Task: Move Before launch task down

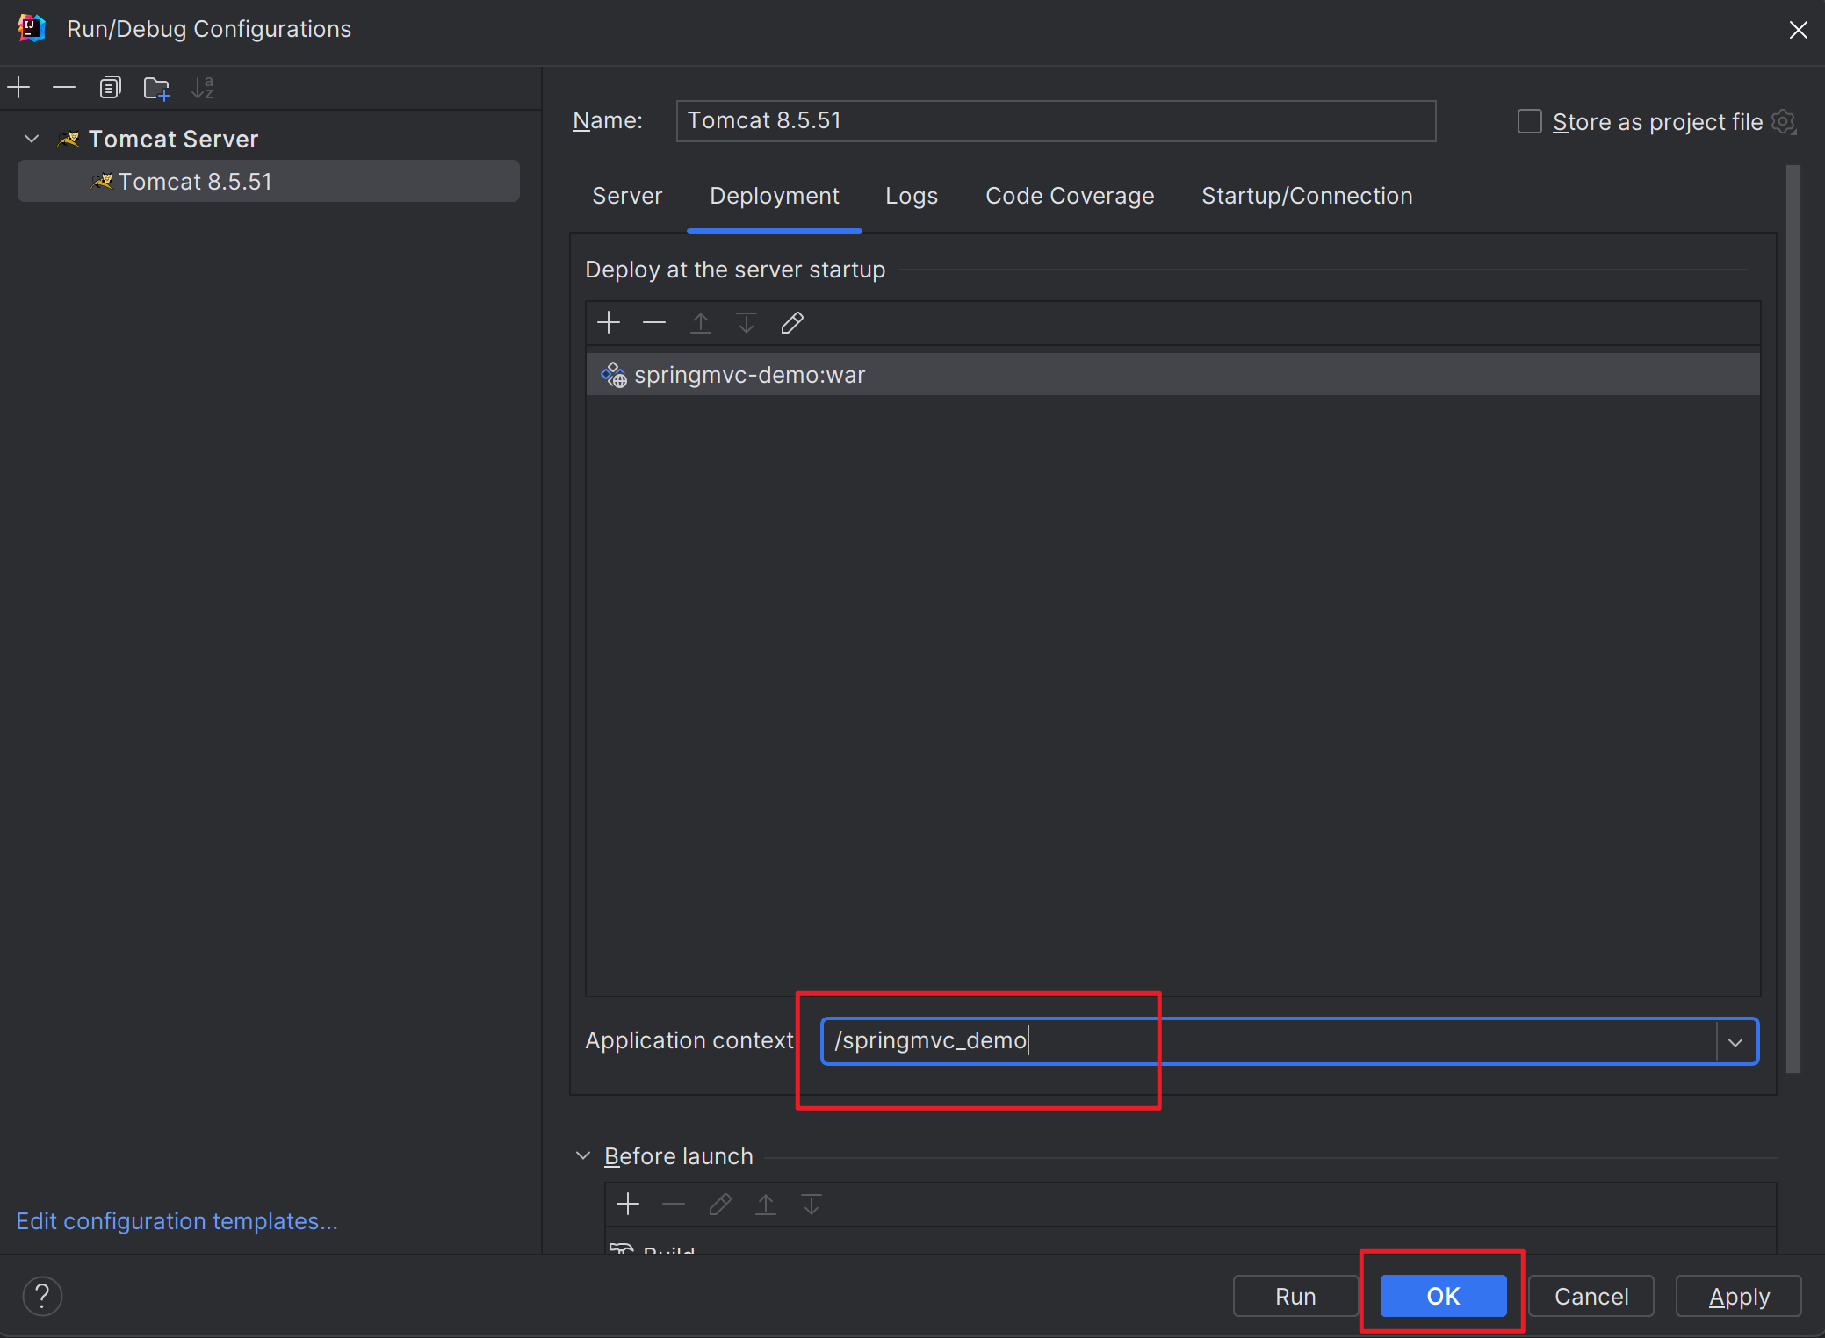Action: coord(812,1204)
